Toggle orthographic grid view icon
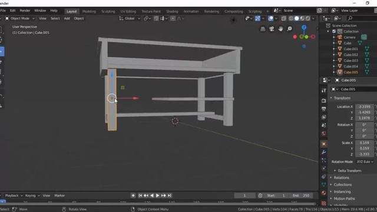Viewport: 377px width, 212px height. pyautogui.click(x=263, y=29)
